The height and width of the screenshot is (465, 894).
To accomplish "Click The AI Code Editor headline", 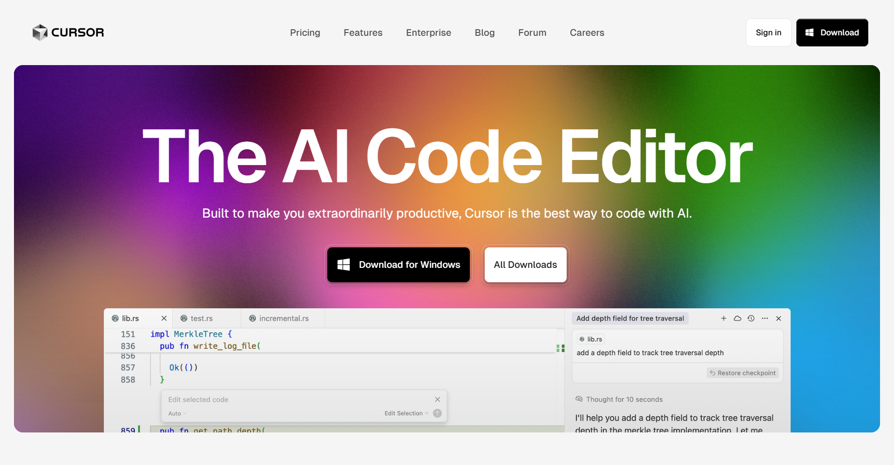I will tap(447, 156).
